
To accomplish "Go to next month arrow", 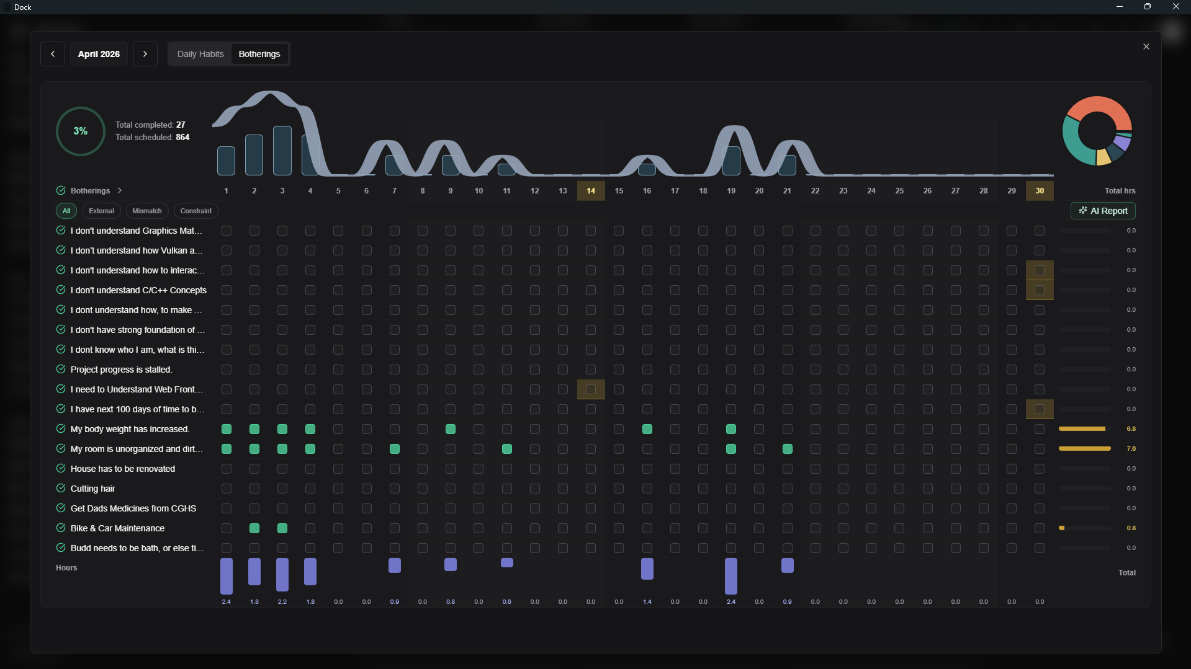I will point(145,54).
